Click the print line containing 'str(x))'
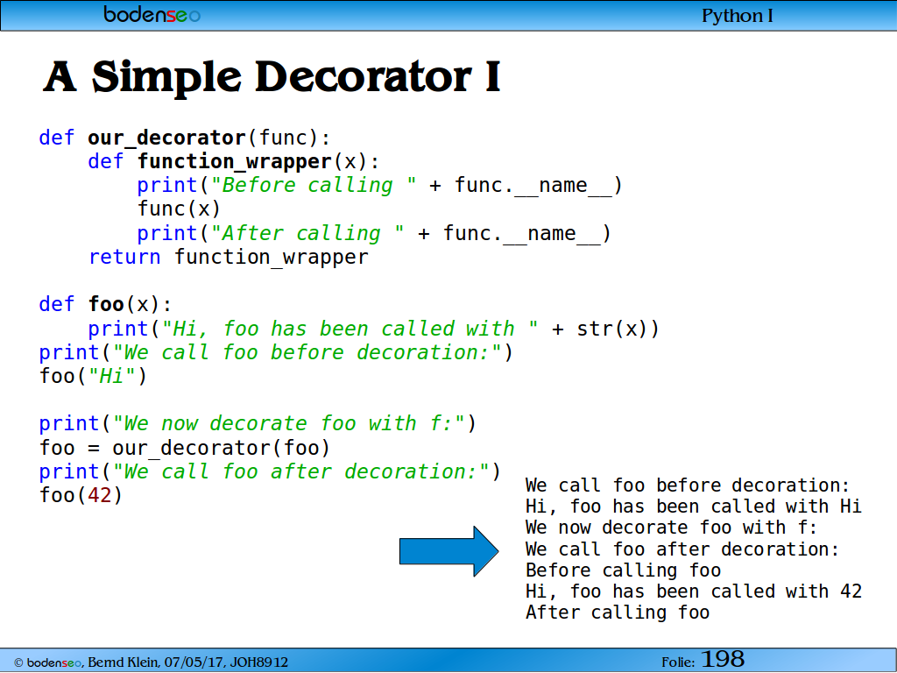The image size is (897, 673). click(x=373, y=329)
